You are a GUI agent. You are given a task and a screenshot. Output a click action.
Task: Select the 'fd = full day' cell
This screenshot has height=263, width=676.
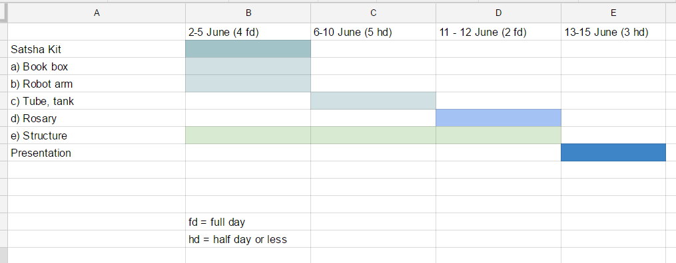[x=248, y=222]
